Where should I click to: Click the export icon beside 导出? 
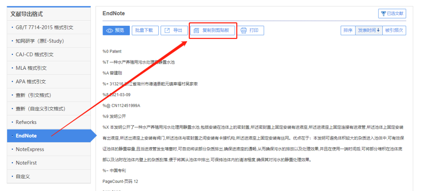tap(167, 30)
